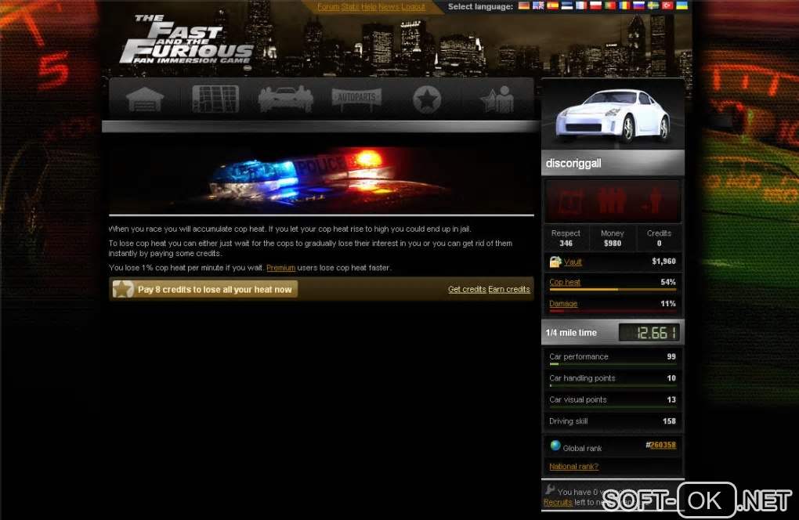799x520 pixels.
Task: Select the Estonian flag language
Action: 566,6
